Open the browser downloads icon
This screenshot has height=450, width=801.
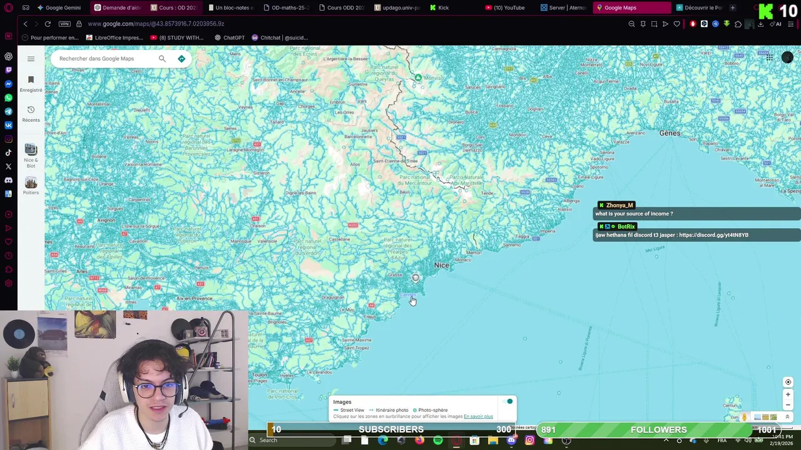click(760, 24)
